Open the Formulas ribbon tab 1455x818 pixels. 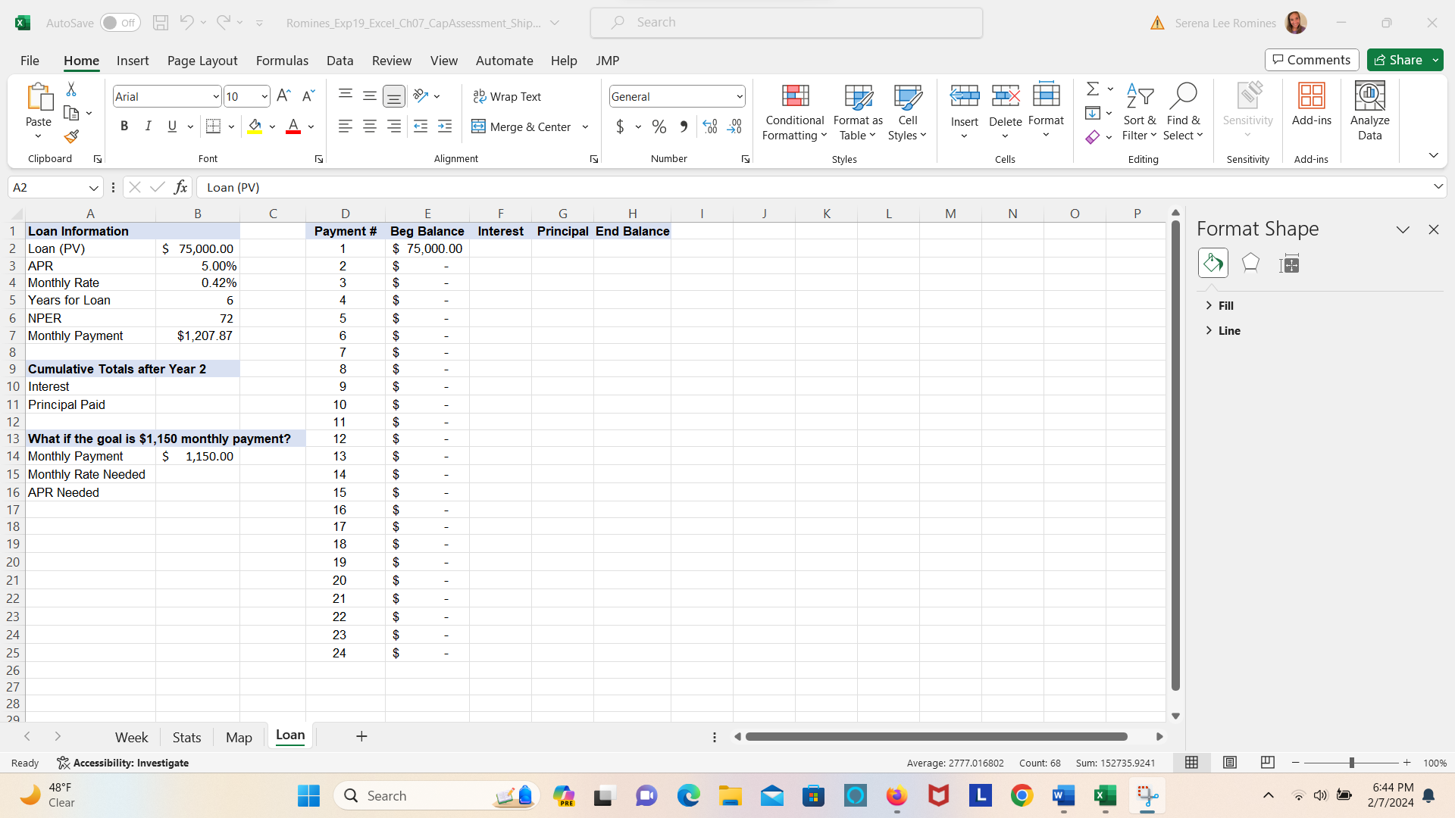click(282, 61)
